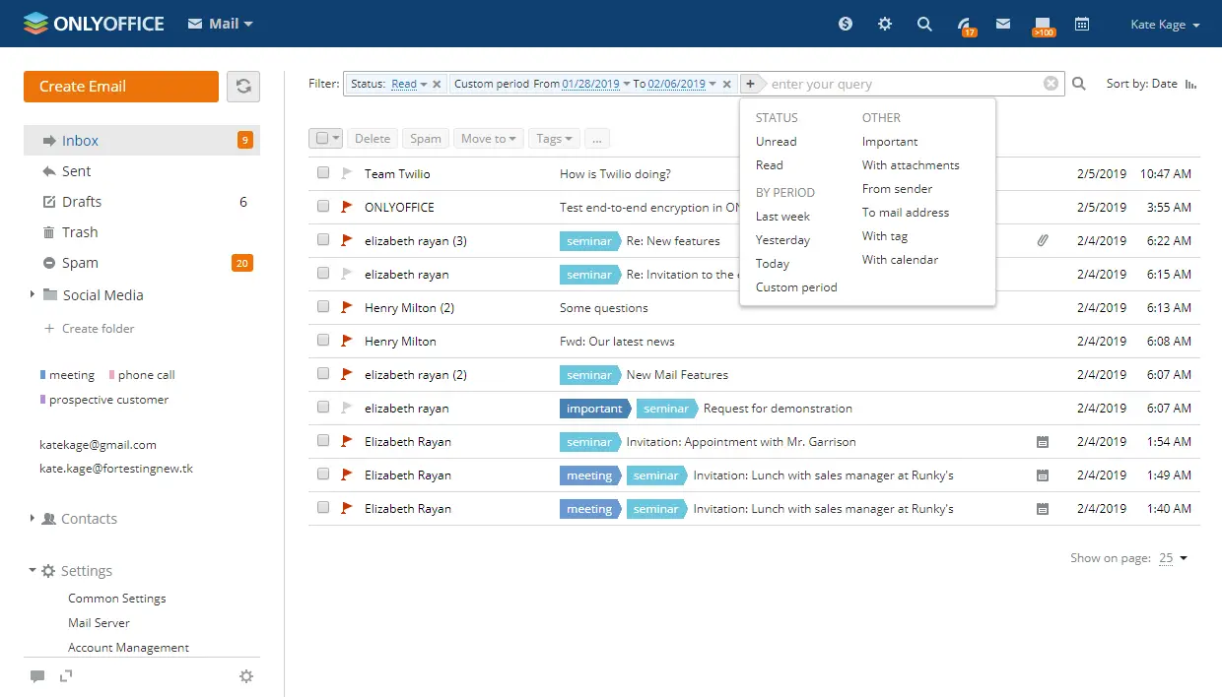Select With calendar filter option

pos(900,260)
